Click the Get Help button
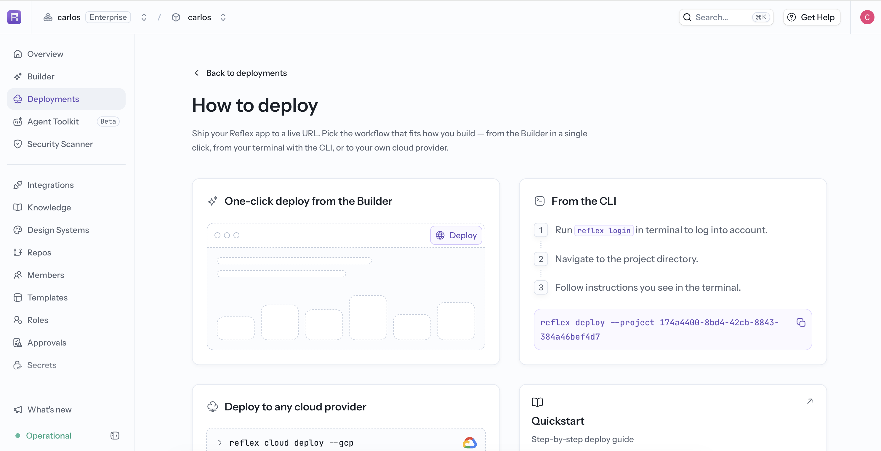The height and width of the screenshot is (451, 881). 812,17
